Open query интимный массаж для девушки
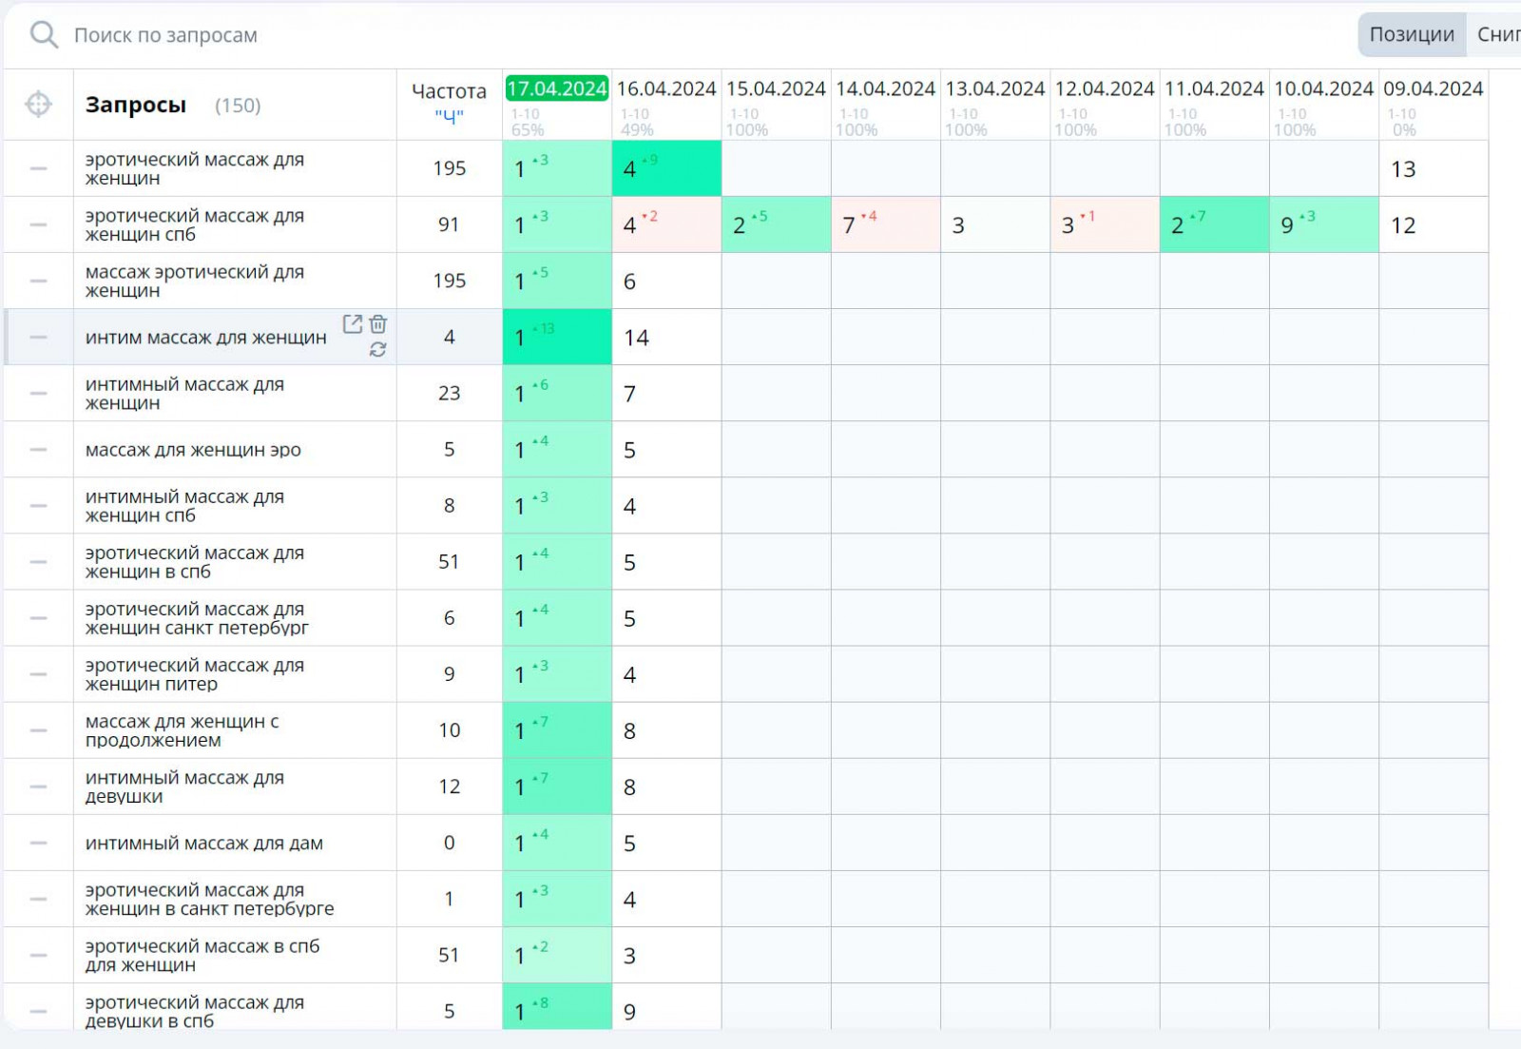 (184, 787)
